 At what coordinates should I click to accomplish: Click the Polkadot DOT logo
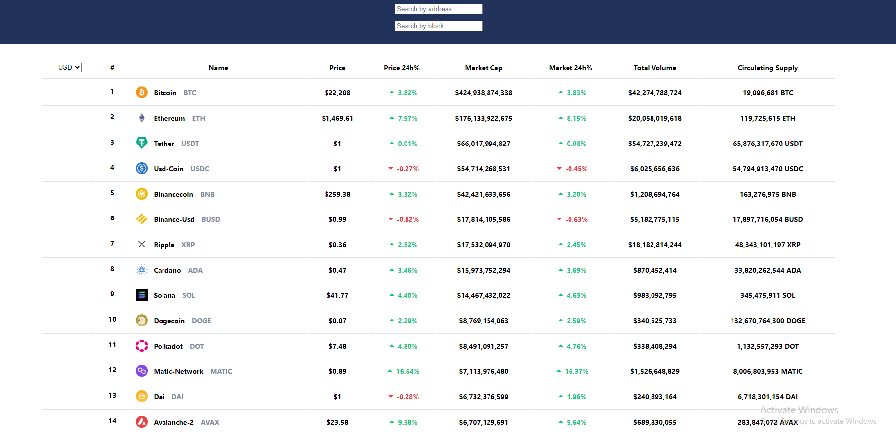click(x=142, y=346)
